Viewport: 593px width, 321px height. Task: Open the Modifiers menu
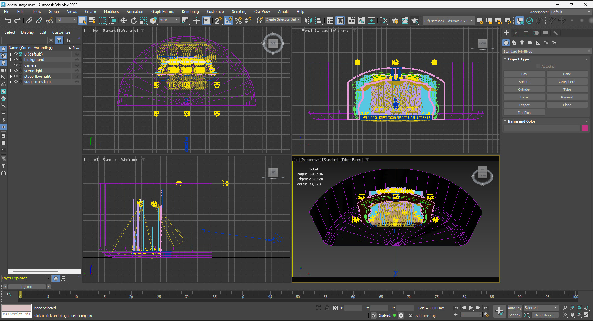[x=111, y=12]
